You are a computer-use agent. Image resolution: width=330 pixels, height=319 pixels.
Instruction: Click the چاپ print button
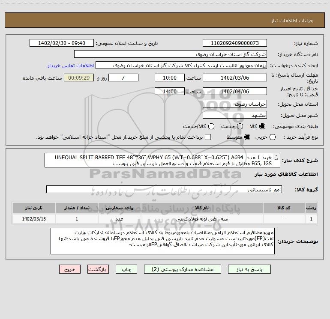click(x=126, y=269)
